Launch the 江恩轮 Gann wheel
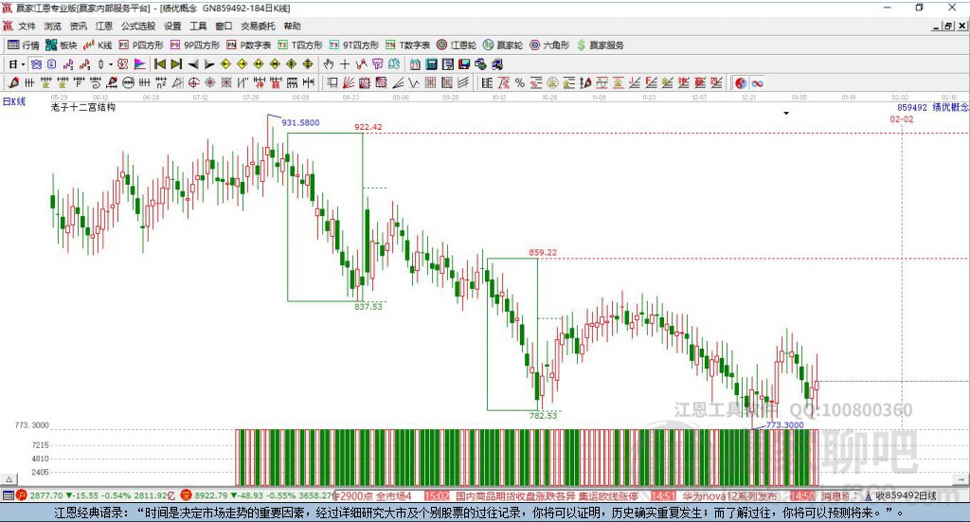The image size is (970, 522). click(x=457, y=45)
